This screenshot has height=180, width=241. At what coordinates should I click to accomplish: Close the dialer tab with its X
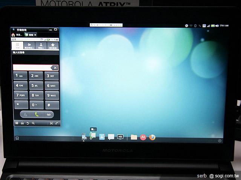[35, 35]
